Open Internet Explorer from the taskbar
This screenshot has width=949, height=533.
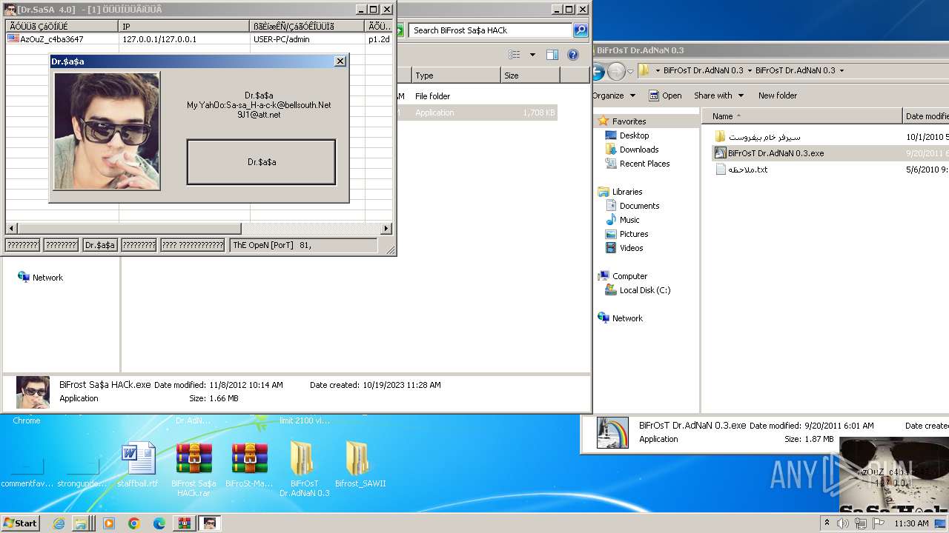pos(59,523)
